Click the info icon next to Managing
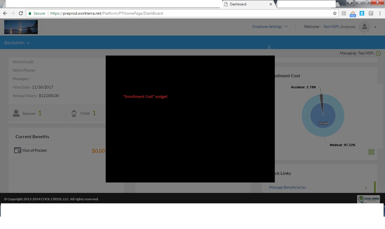The image size is (385, 229). point(378,53)
